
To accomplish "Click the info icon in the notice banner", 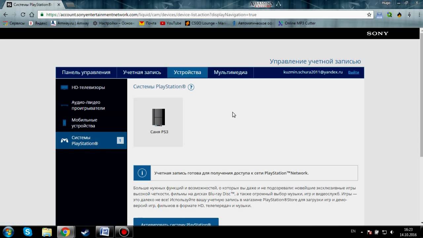I will [142, 173].
